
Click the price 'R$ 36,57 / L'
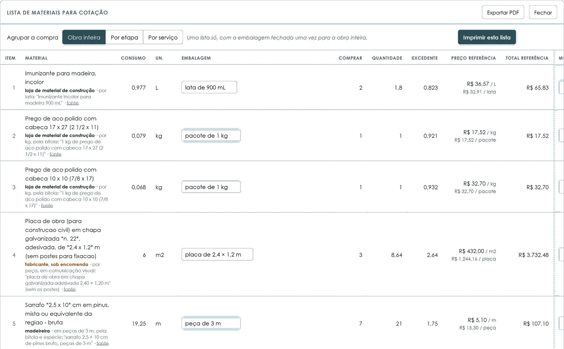tap(481, 84)
